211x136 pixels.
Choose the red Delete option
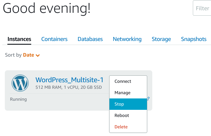coord(128,127)
